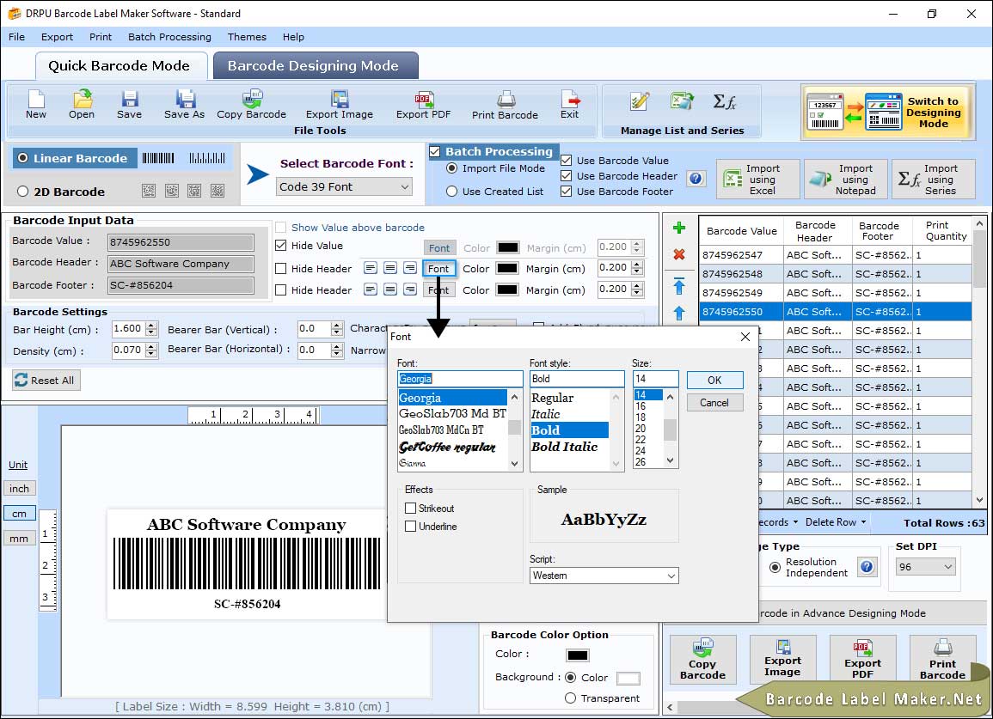Move row to top arrow icon
The width and height of the screenshot is (993, 719).
[x=679, y=286]
